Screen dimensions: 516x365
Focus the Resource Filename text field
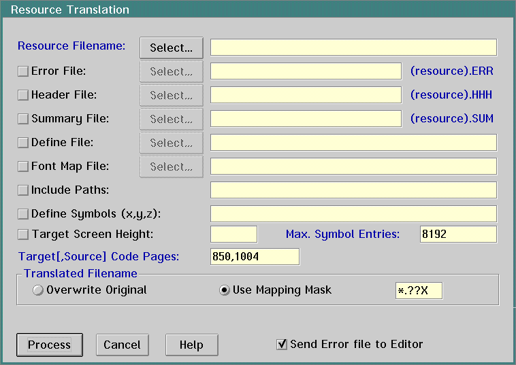pyautogui.click(x=353, y=48)
